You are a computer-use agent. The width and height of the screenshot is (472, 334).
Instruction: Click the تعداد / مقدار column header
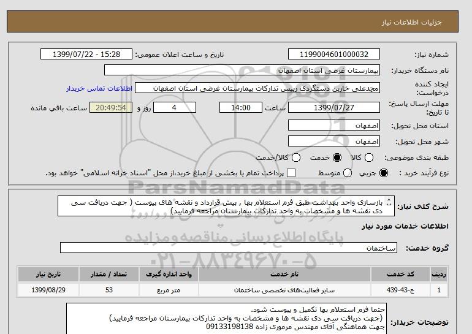[109, 274]
